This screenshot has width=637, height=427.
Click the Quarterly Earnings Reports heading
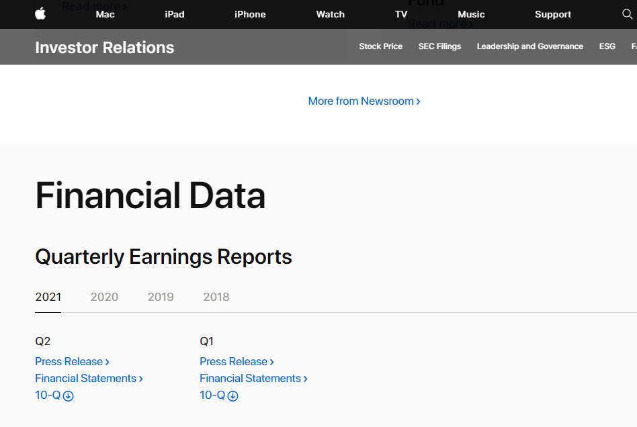pos(163,257)
